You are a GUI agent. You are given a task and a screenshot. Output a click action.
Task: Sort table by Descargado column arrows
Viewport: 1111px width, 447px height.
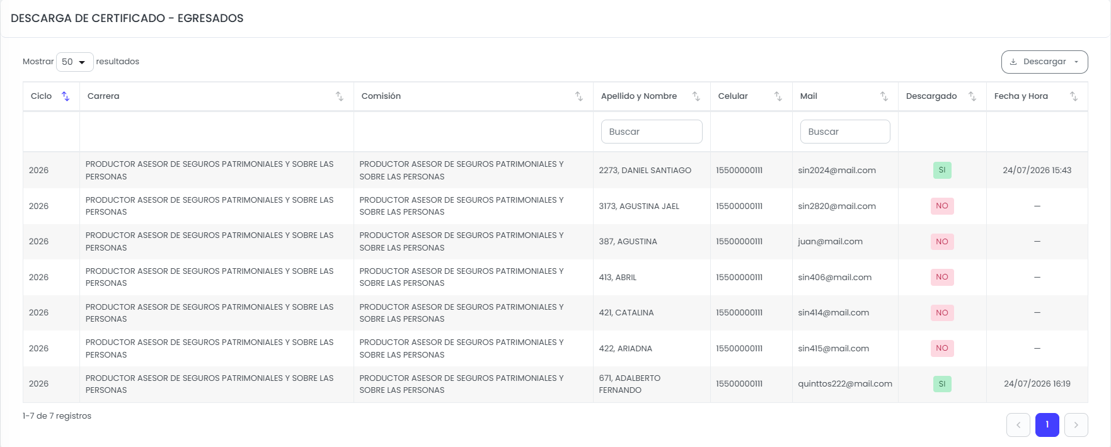pos(972,96)
